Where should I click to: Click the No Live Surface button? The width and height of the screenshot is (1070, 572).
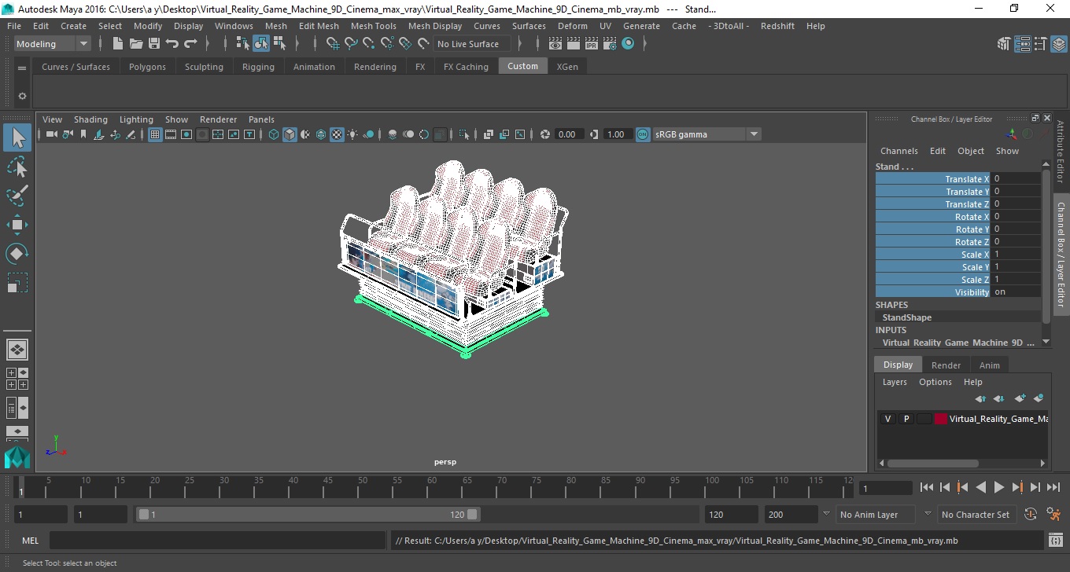coord(468,44)
